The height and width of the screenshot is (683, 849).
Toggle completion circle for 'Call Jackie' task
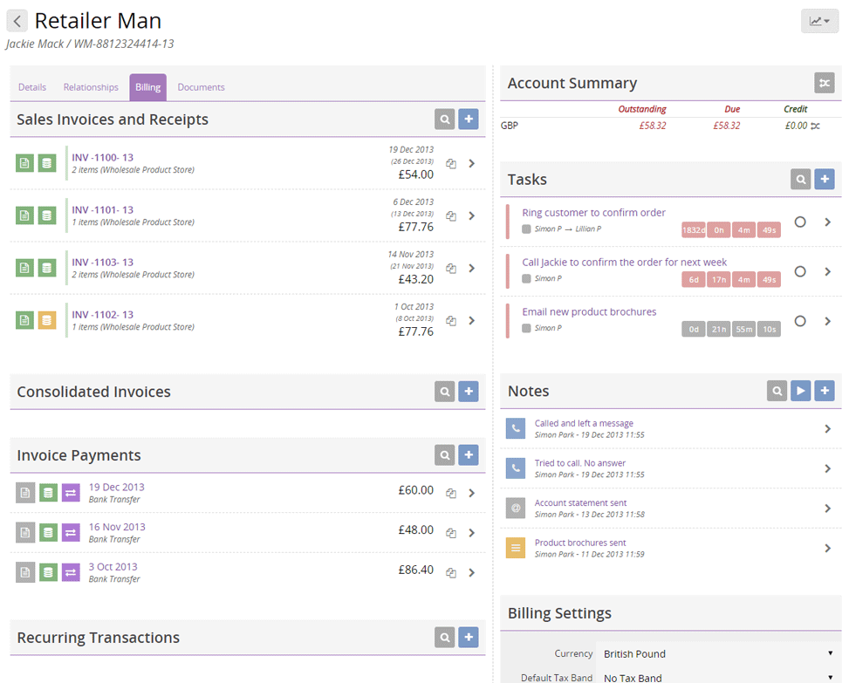800,272
